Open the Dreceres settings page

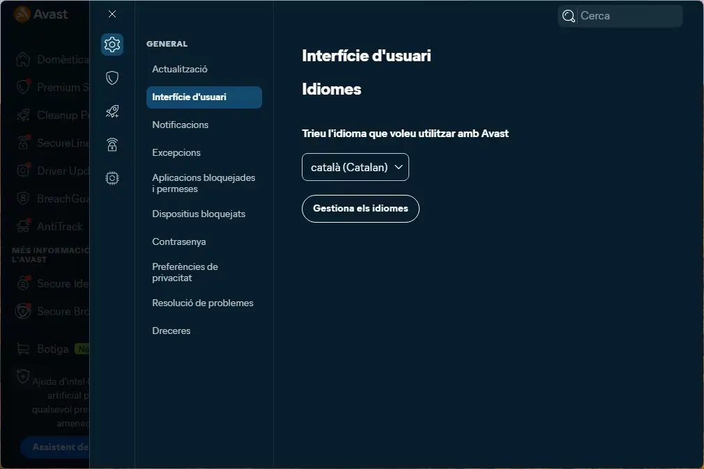171,331
